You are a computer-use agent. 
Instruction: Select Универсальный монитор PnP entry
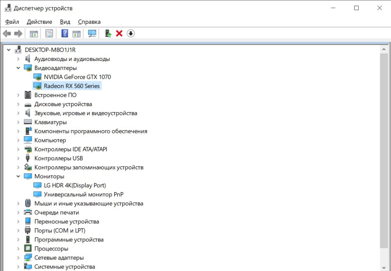84,194
